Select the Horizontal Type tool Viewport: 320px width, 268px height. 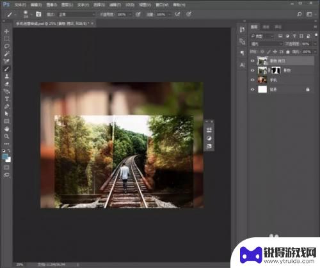[x=6, y=99]
